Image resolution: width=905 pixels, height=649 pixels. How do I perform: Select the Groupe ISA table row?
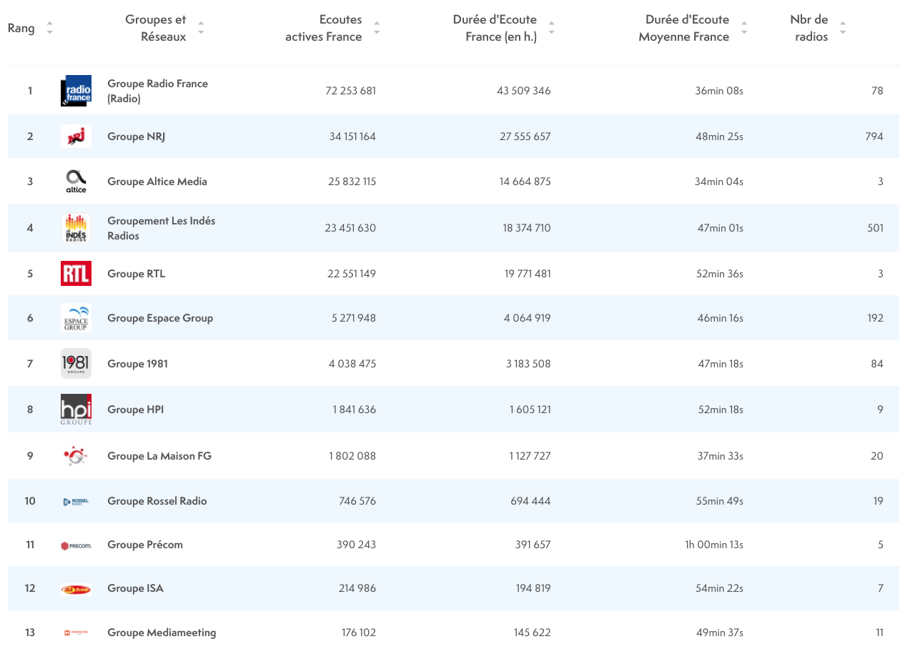coord(452,588)
